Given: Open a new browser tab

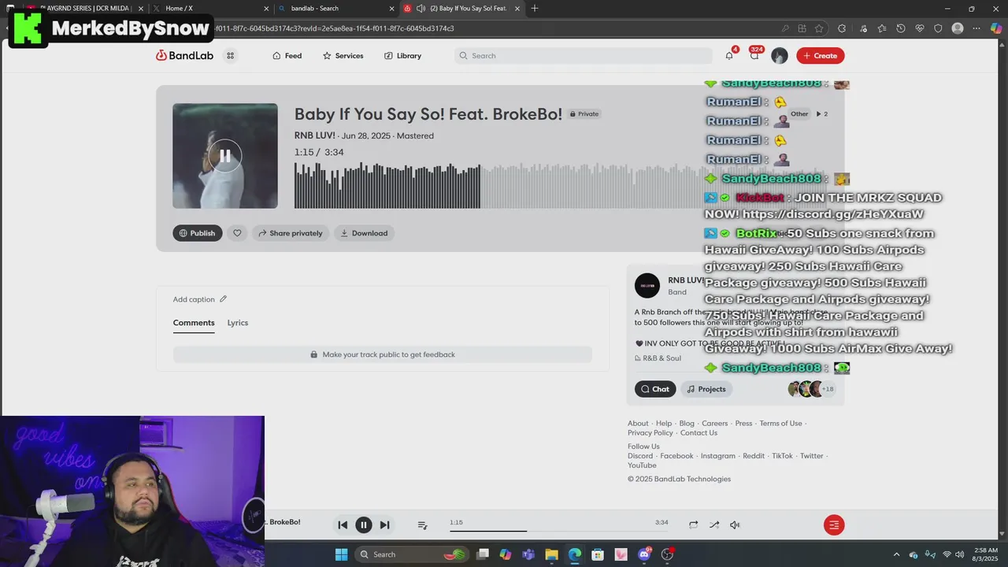Looking at the screenshot, I should (x=535, y=9).
